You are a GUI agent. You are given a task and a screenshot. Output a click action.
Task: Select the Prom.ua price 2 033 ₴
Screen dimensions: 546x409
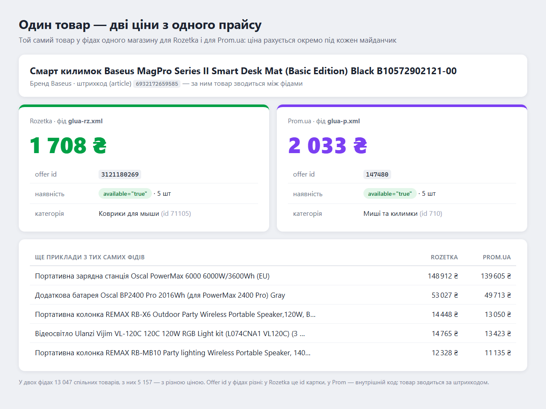[x=328, y=146]
